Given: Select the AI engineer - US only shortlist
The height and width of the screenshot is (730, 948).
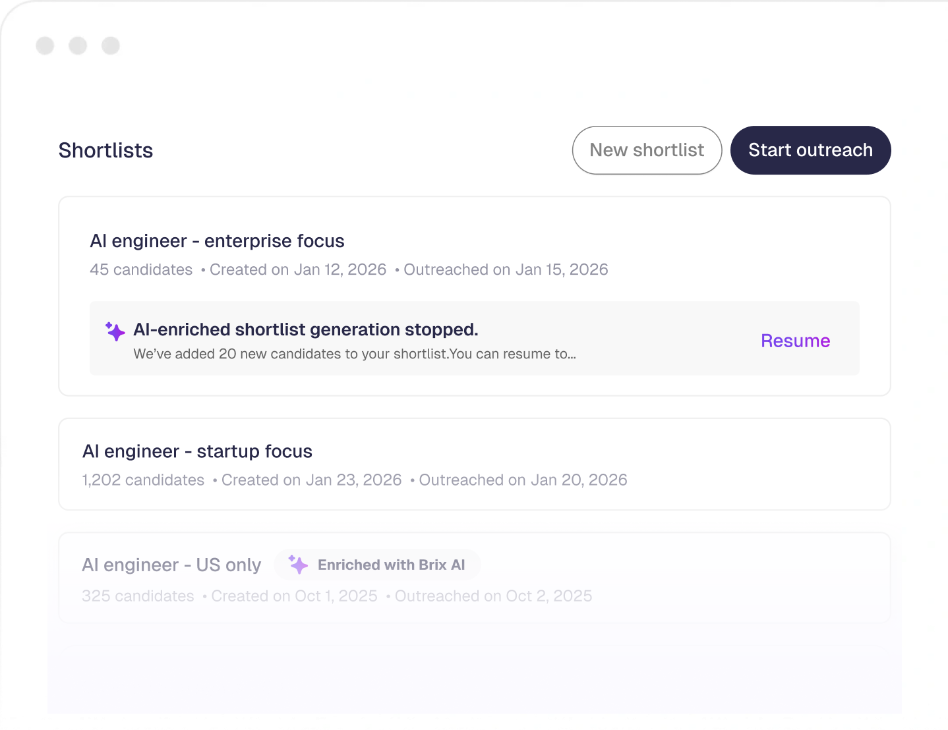Looking at the screenshot, I should [x=171, y=565].
